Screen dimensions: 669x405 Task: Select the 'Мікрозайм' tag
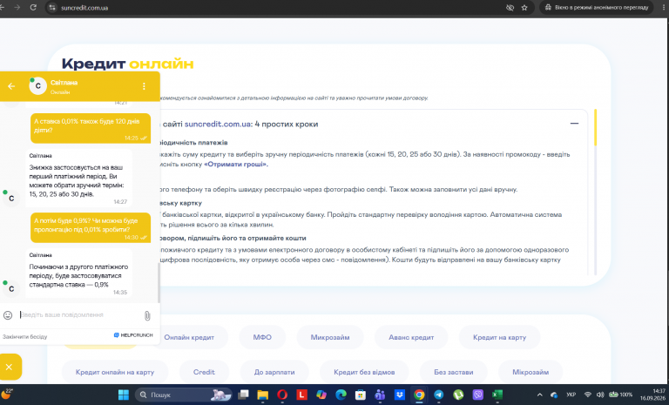[x=530, y=372]
